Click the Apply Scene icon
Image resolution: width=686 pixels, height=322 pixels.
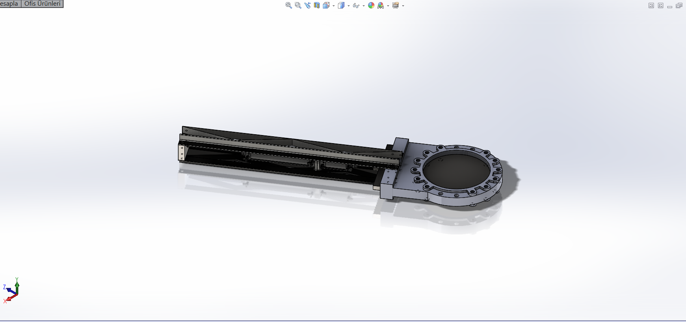coord(381,5)
